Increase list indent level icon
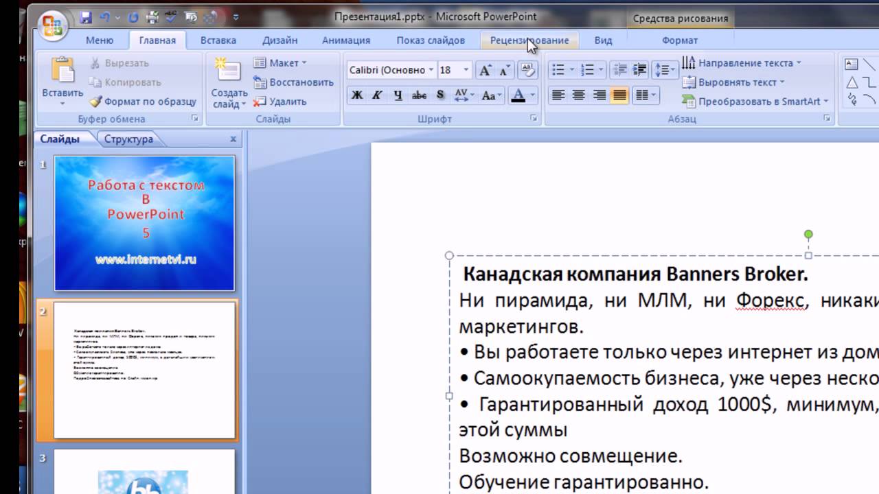Viewport: 879px width, 494px height. (x=640, y=70)
